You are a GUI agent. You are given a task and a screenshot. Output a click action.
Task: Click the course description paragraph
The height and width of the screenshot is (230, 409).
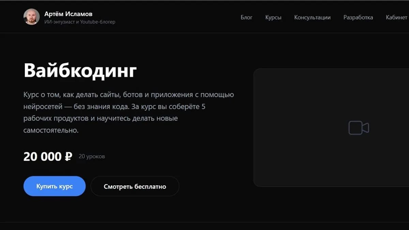[x=128, y=112]
